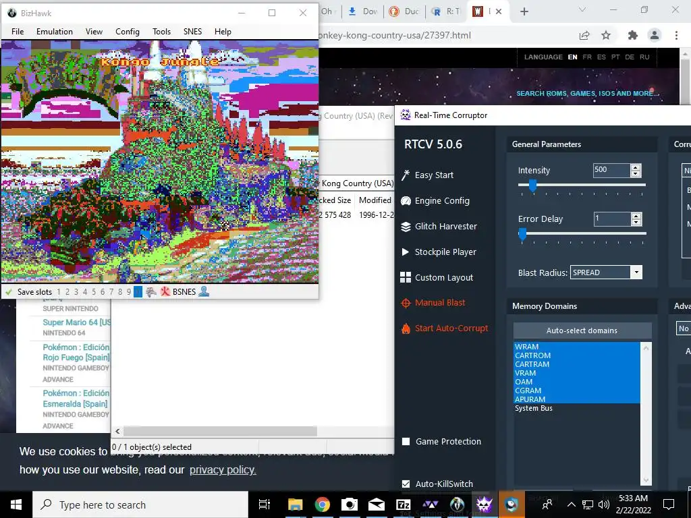This screenshot has width=691, height=518.
Task: Select save slot 1 in BizHawk
Action: (59, 291)
